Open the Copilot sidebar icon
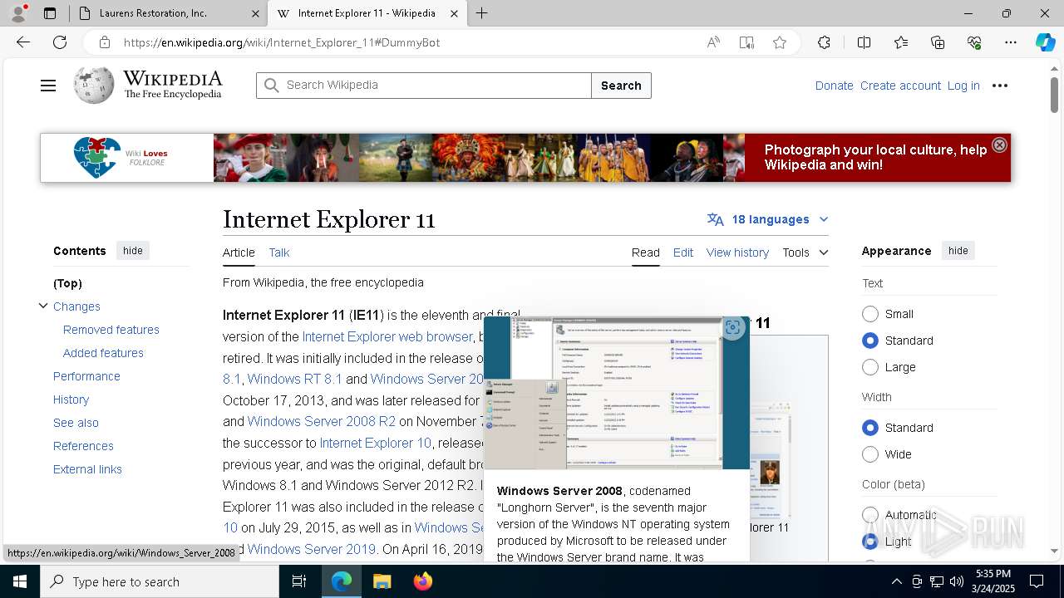Viewport: 1064px width, 598px height. (1045, 42)
